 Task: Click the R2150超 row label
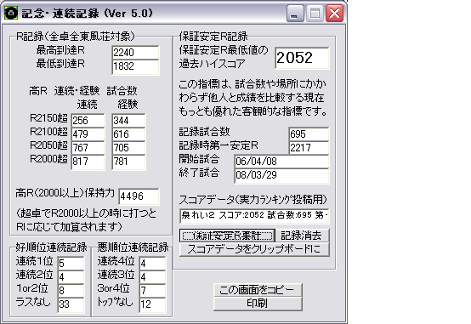[x=48, y=118]
